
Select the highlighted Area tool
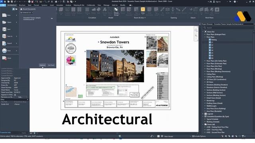pos(143,11)
